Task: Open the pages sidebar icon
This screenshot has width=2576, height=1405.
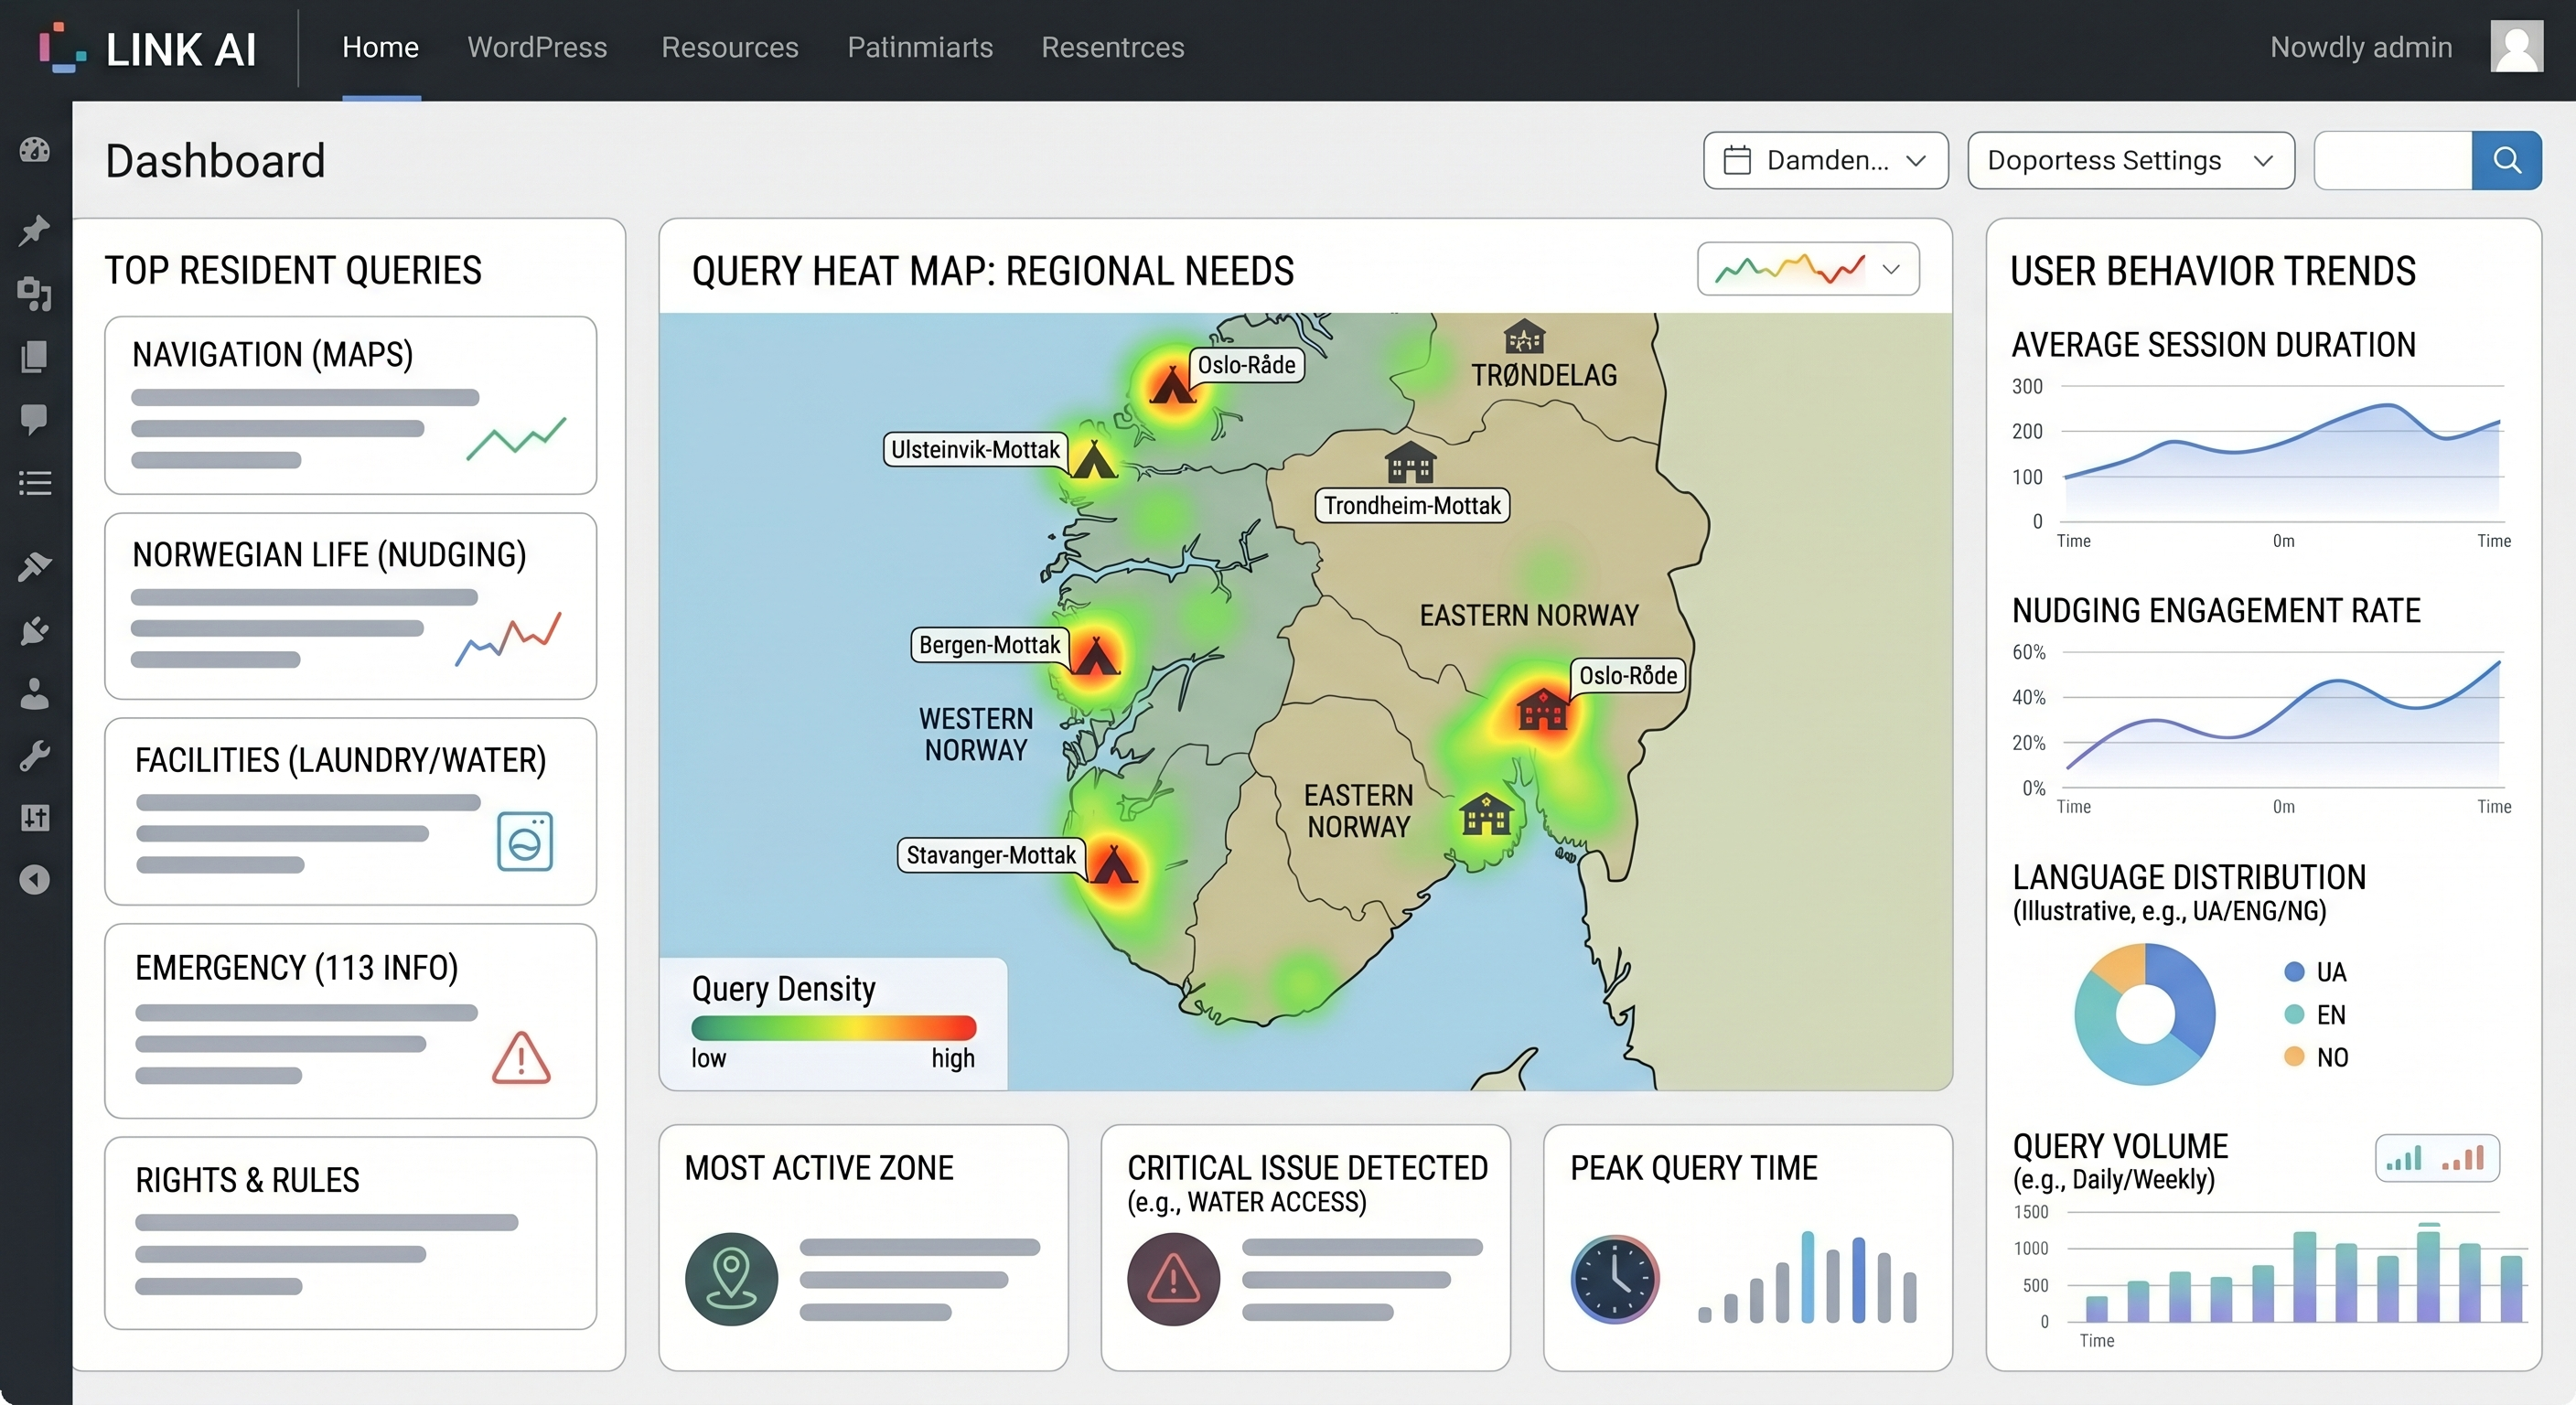Action: click(35, 356)
